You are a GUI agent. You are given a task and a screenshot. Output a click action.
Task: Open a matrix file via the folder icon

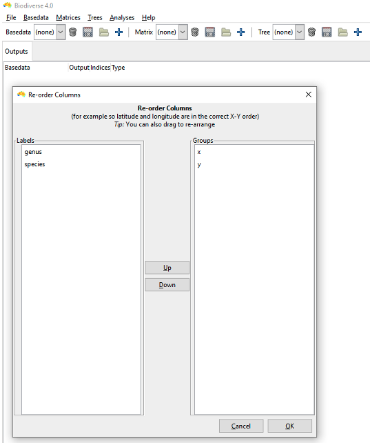tap(225, 32)
